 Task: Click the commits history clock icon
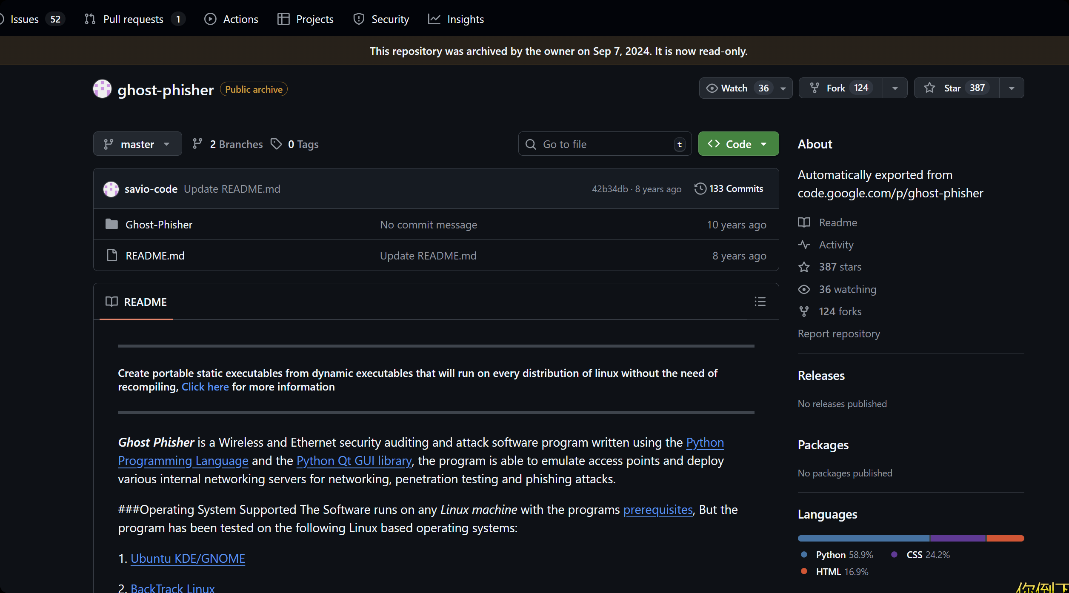(x=700, y=188)
